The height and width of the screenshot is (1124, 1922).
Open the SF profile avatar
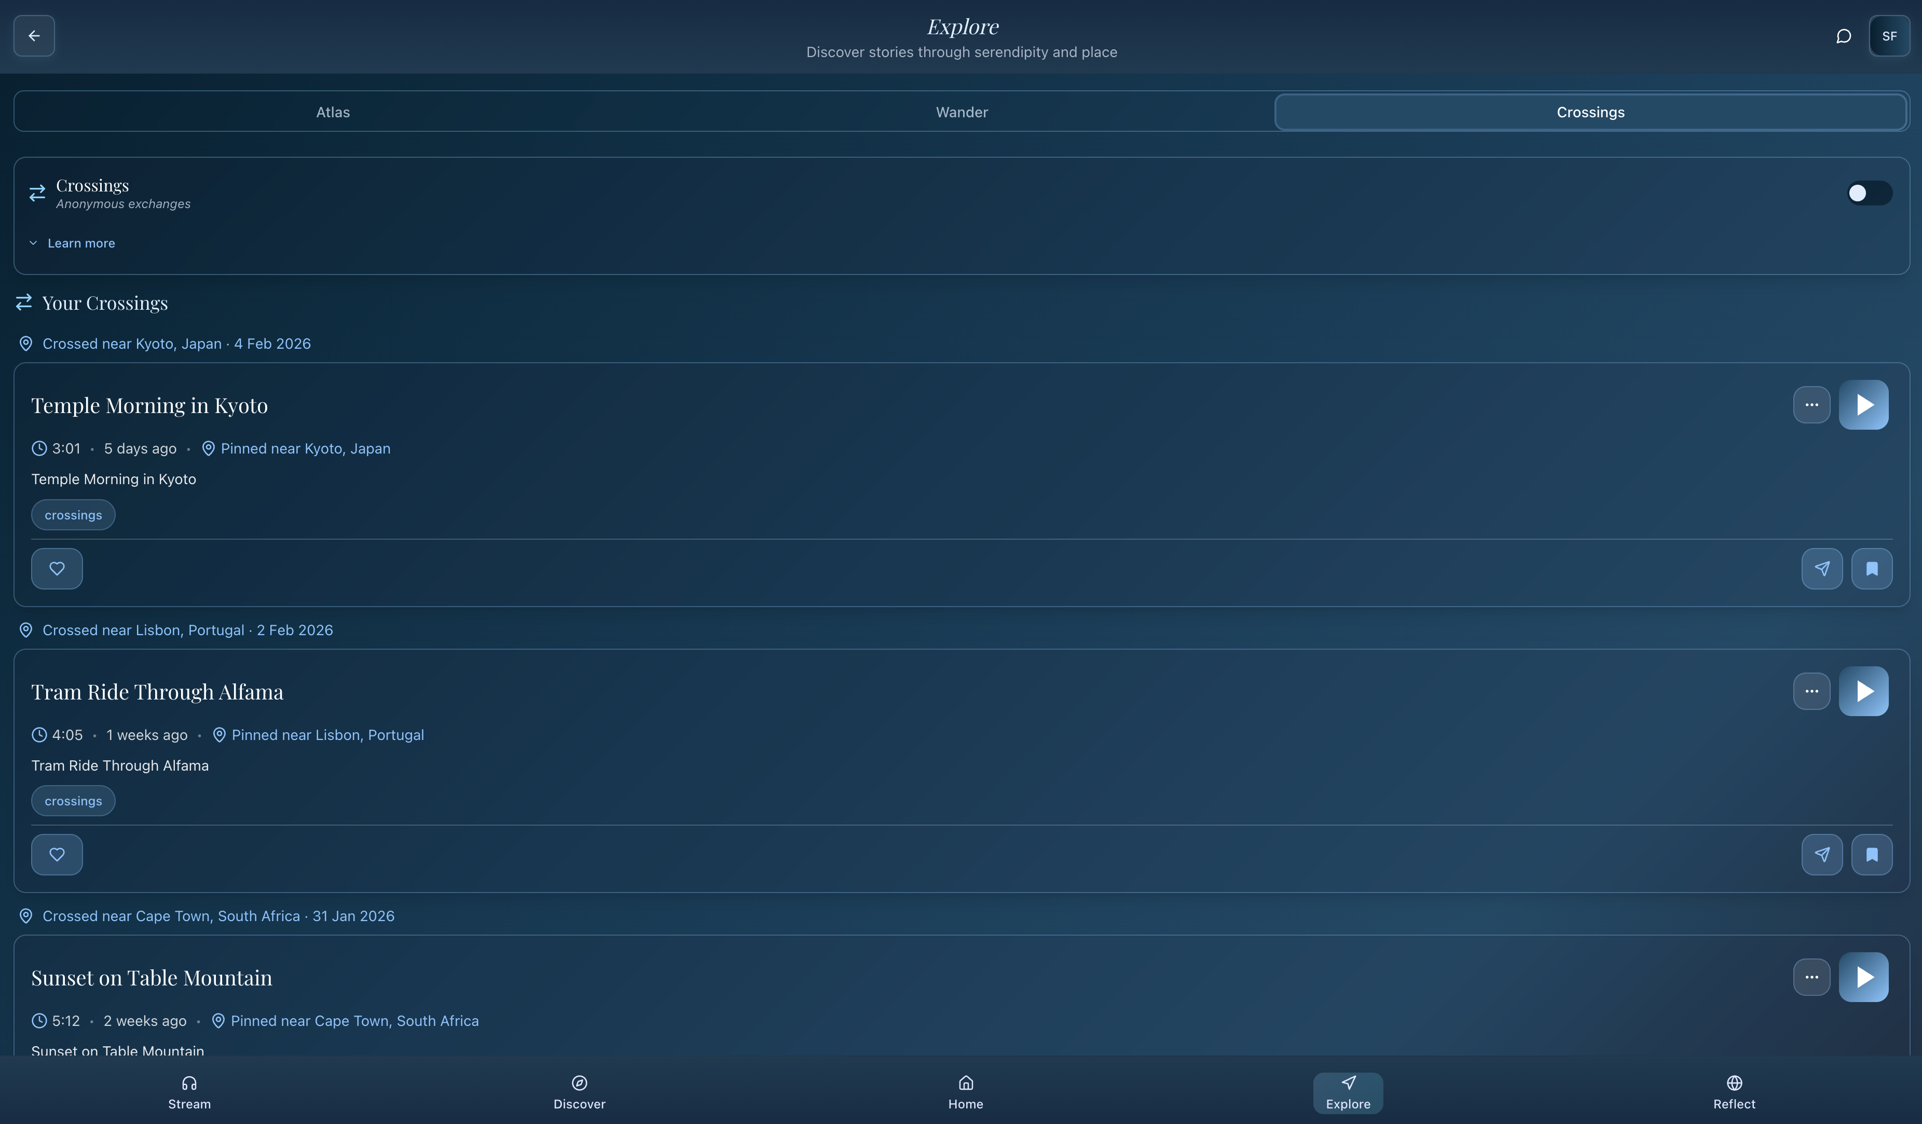click(1889, 36)
